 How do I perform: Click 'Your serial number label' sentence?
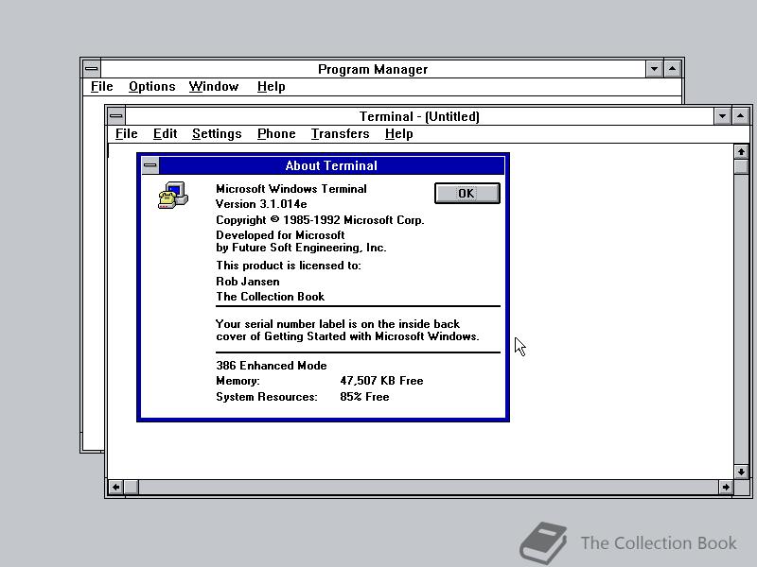347,330
